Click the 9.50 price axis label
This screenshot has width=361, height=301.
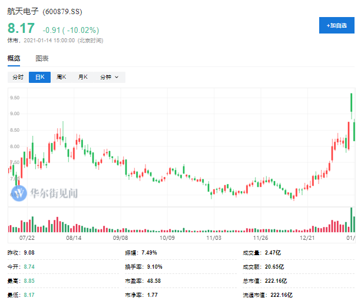(15, 98)
